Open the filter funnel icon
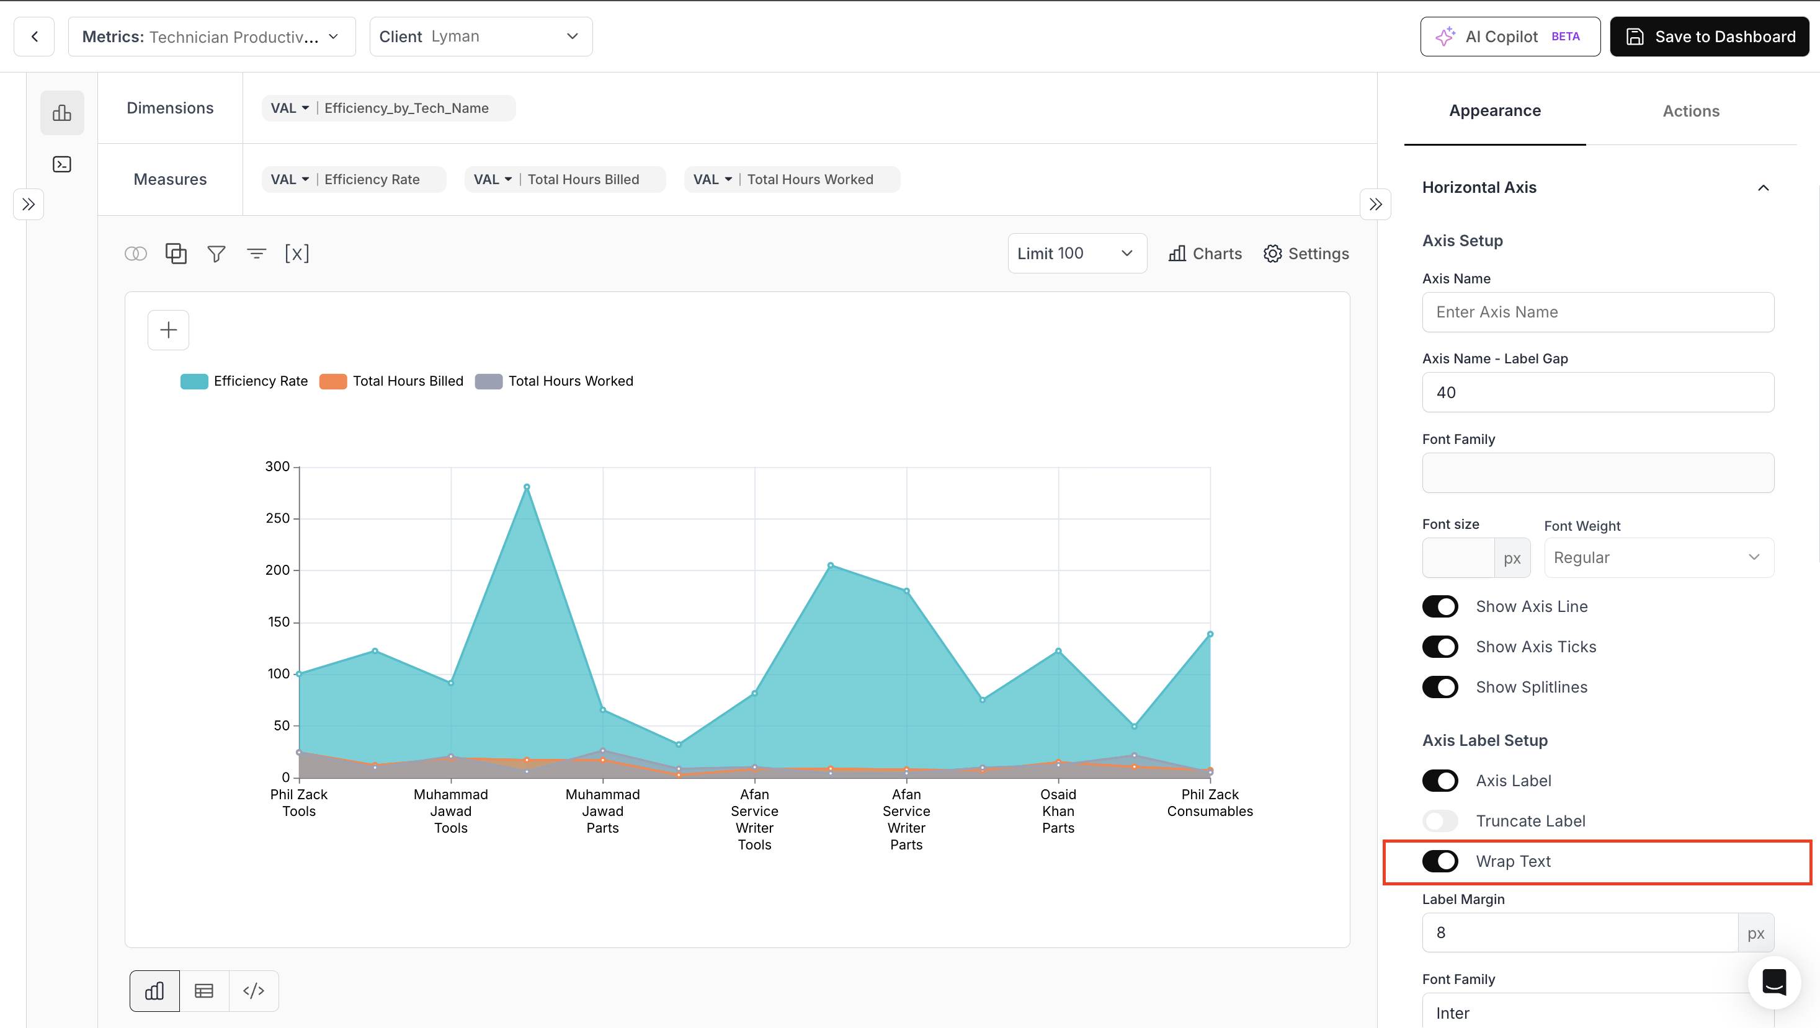This screenshot has height=1028, width=1820. tap(216, 254)
